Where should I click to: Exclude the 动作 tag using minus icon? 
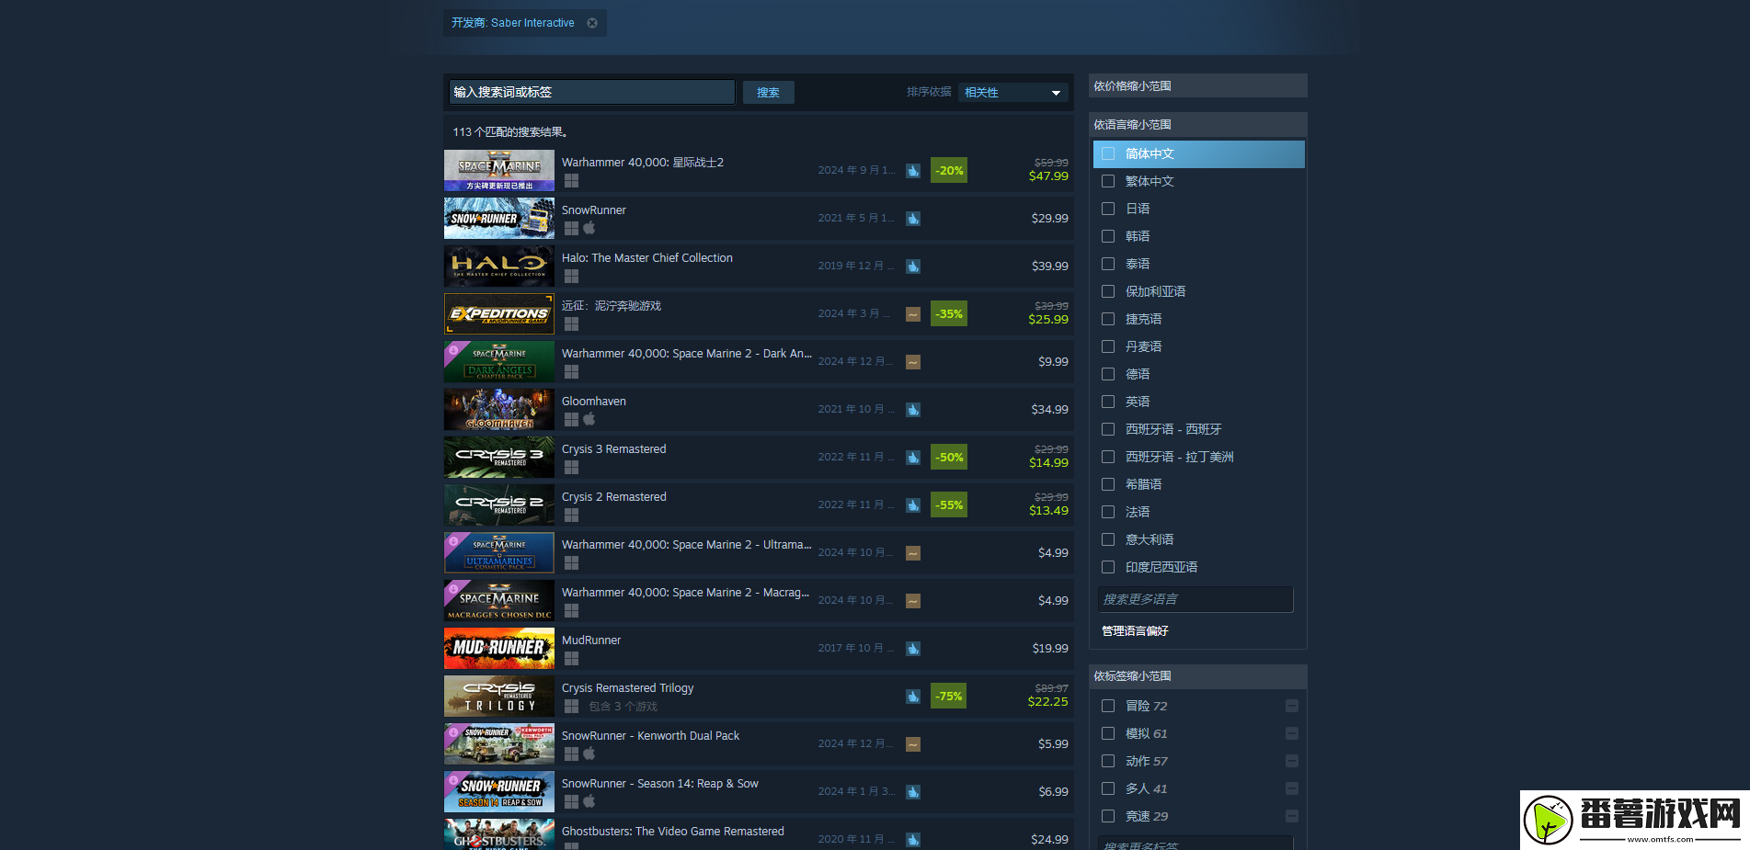1291,761
